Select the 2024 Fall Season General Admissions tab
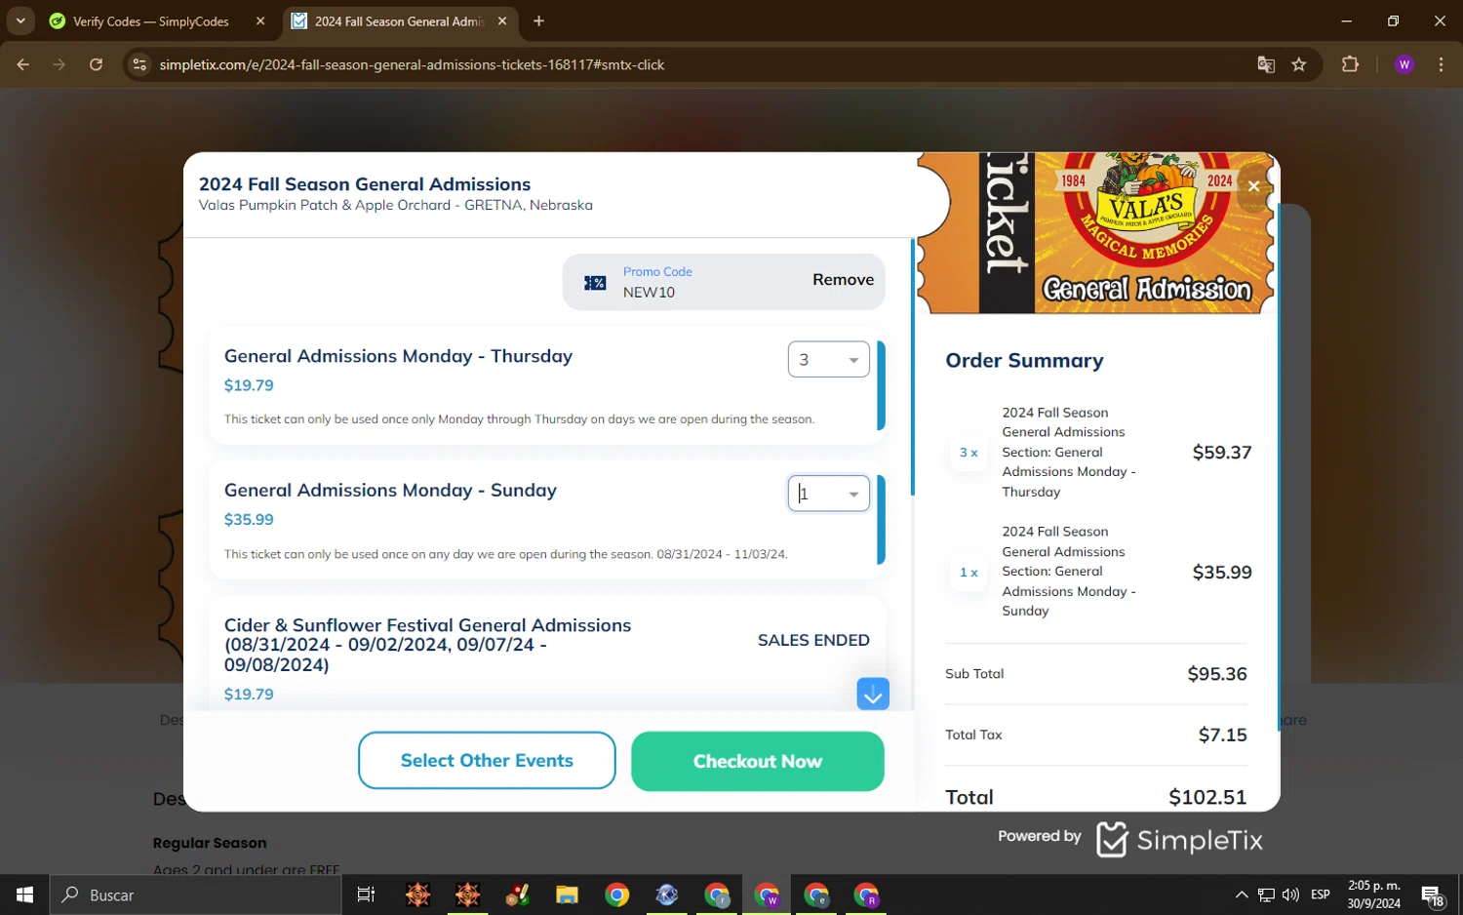 (400, 21)
